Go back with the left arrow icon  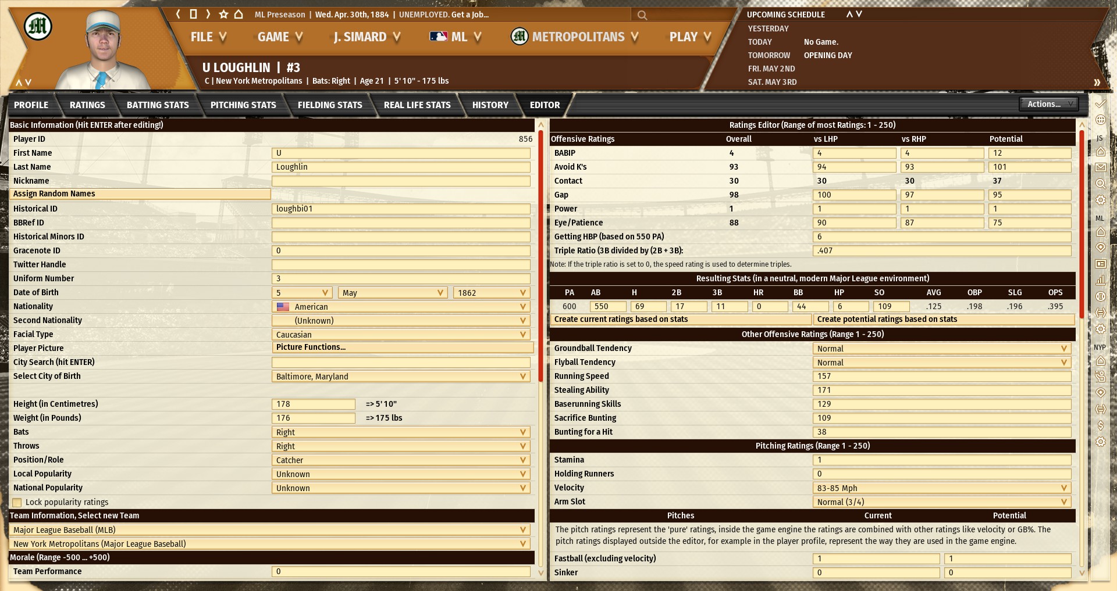coord(179,14)
